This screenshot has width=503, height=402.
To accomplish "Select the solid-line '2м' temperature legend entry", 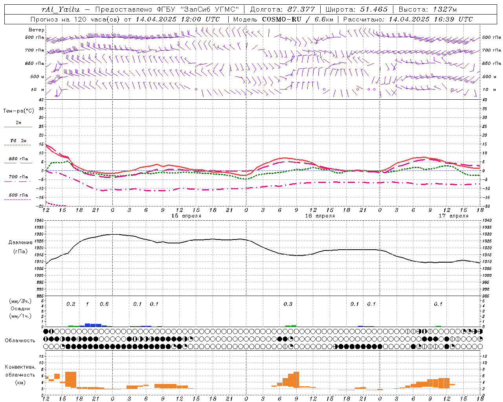I will point(18,123).
